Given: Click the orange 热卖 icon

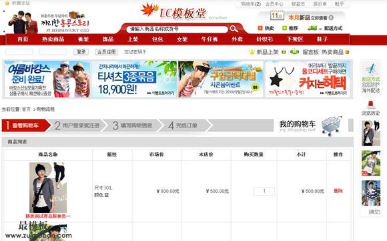Looking at the screenshot, I should [x=260, y=28].
